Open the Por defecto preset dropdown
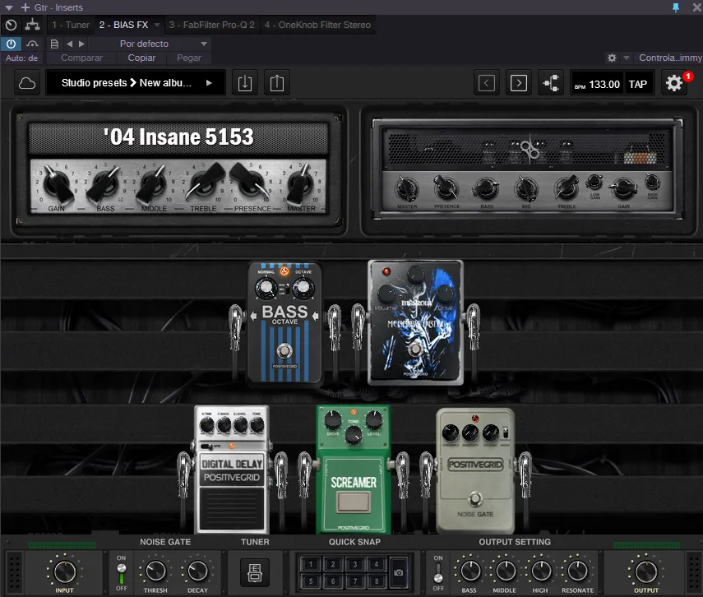 (x=150, y=44)
